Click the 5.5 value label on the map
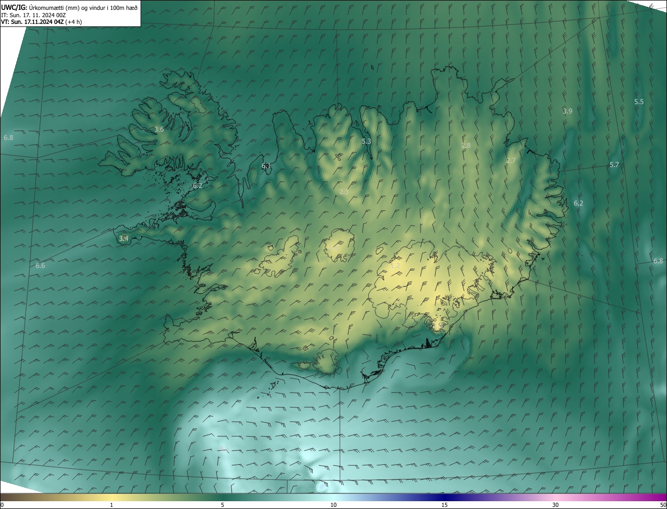667x509 pixels. coord(639,101)
